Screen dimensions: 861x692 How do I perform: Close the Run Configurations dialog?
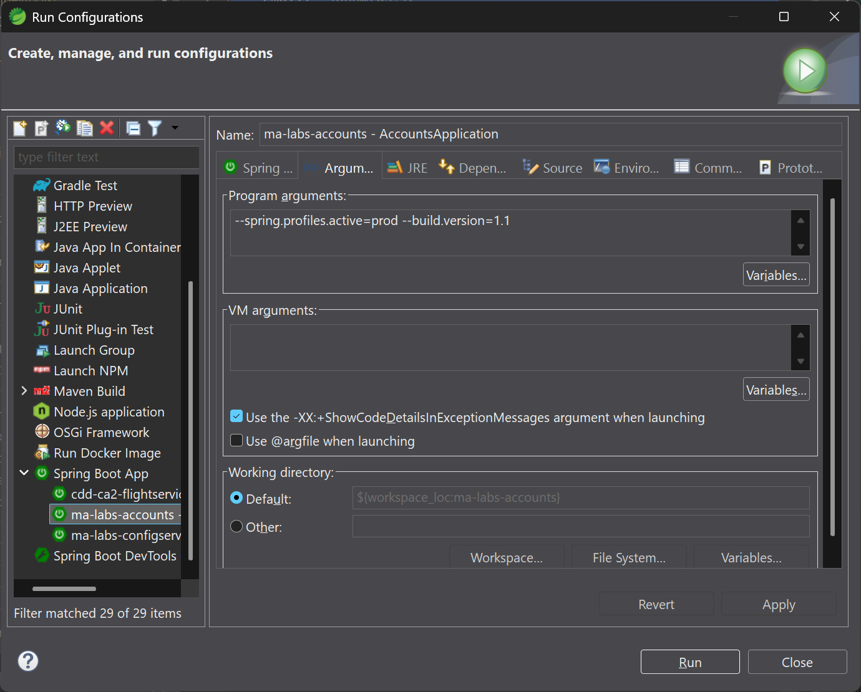pos(797,662)
